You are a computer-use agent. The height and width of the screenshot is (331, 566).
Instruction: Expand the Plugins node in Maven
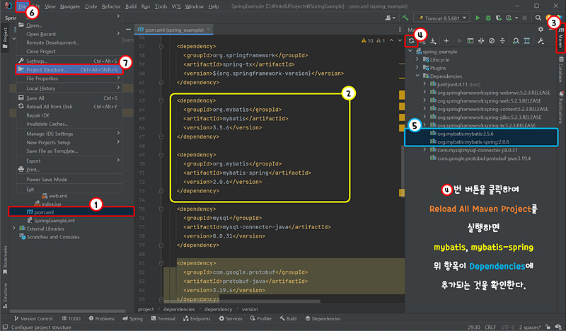pyautogui.click(x=417, y=68)
